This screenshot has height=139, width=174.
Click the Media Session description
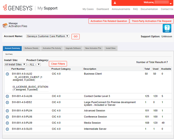tap(92, 123)
